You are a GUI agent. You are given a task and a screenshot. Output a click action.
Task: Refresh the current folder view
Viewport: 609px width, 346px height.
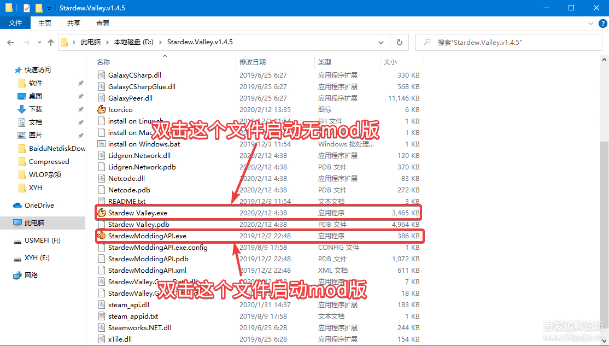[399, 42]
